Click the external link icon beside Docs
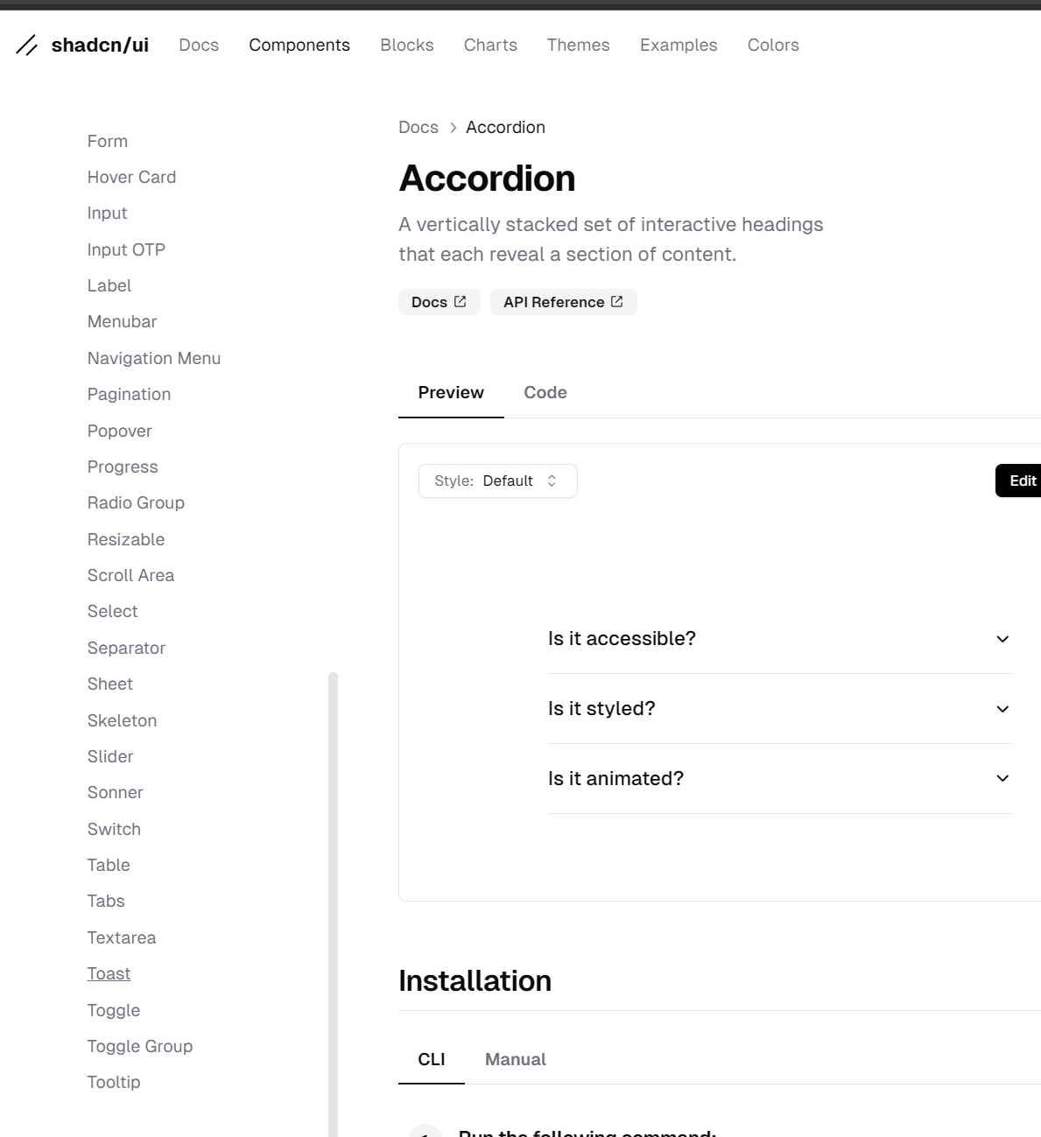This screenshot has width=1041, height=1137. tap(461, 301)
